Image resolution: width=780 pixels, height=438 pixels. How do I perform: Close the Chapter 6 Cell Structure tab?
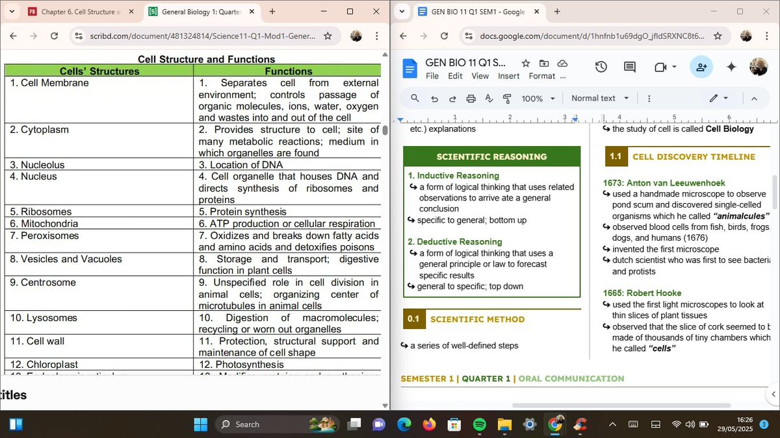coord(131,12)
